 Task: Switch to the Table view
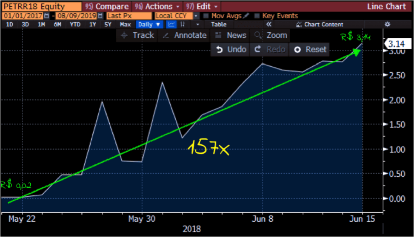click(219, 24)
